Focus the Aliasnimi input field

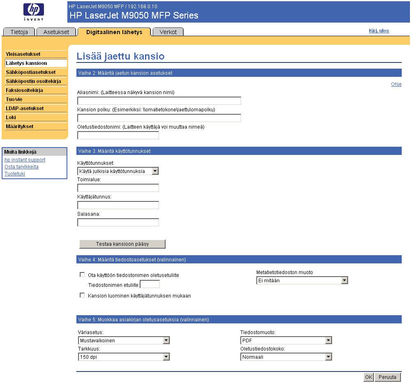(159, 101)
